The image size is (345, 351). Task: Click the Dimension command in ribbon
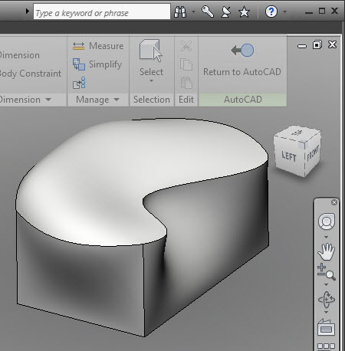point(20,55)
